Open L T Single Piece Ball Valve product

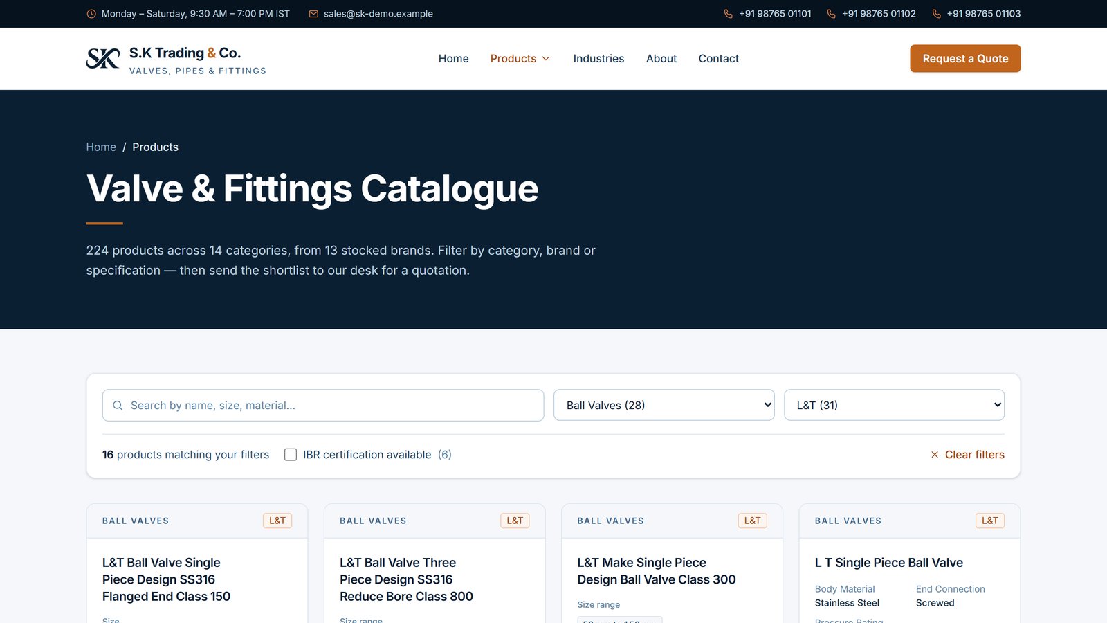click(889, 563)
